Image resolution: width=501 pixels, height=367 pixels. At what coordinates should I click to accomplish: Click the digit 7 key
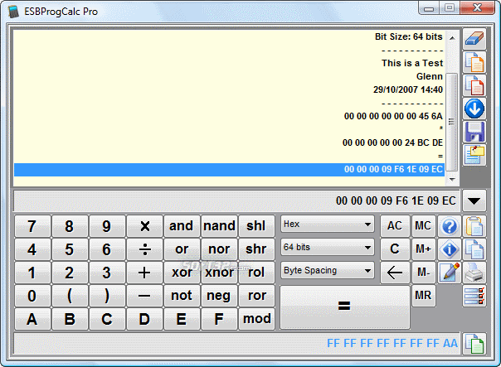click(32, 226)
